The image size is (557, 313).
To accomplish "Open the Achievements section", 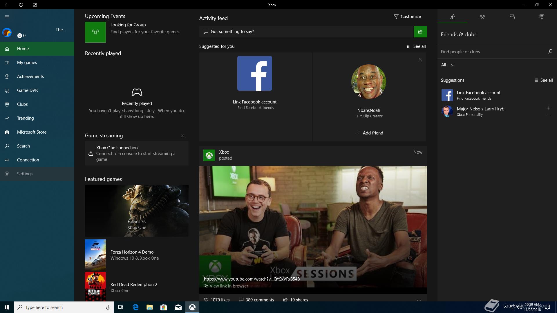I will coord(37,77).
